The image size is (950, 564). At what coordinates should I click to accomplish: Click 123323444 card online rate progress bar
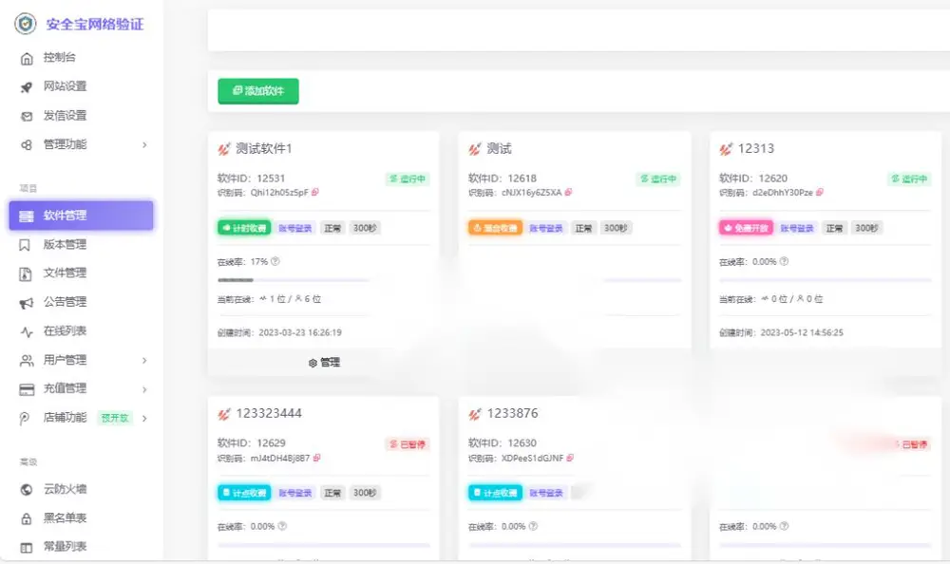coord(324,545)
